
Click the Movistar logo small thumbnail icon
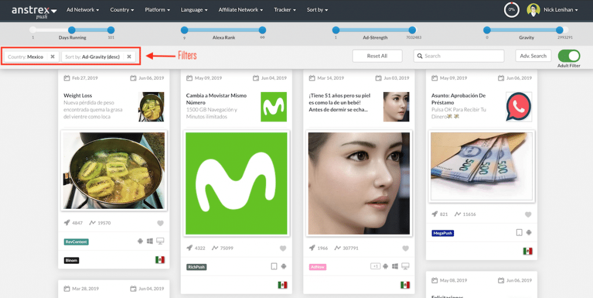[273, 106]
